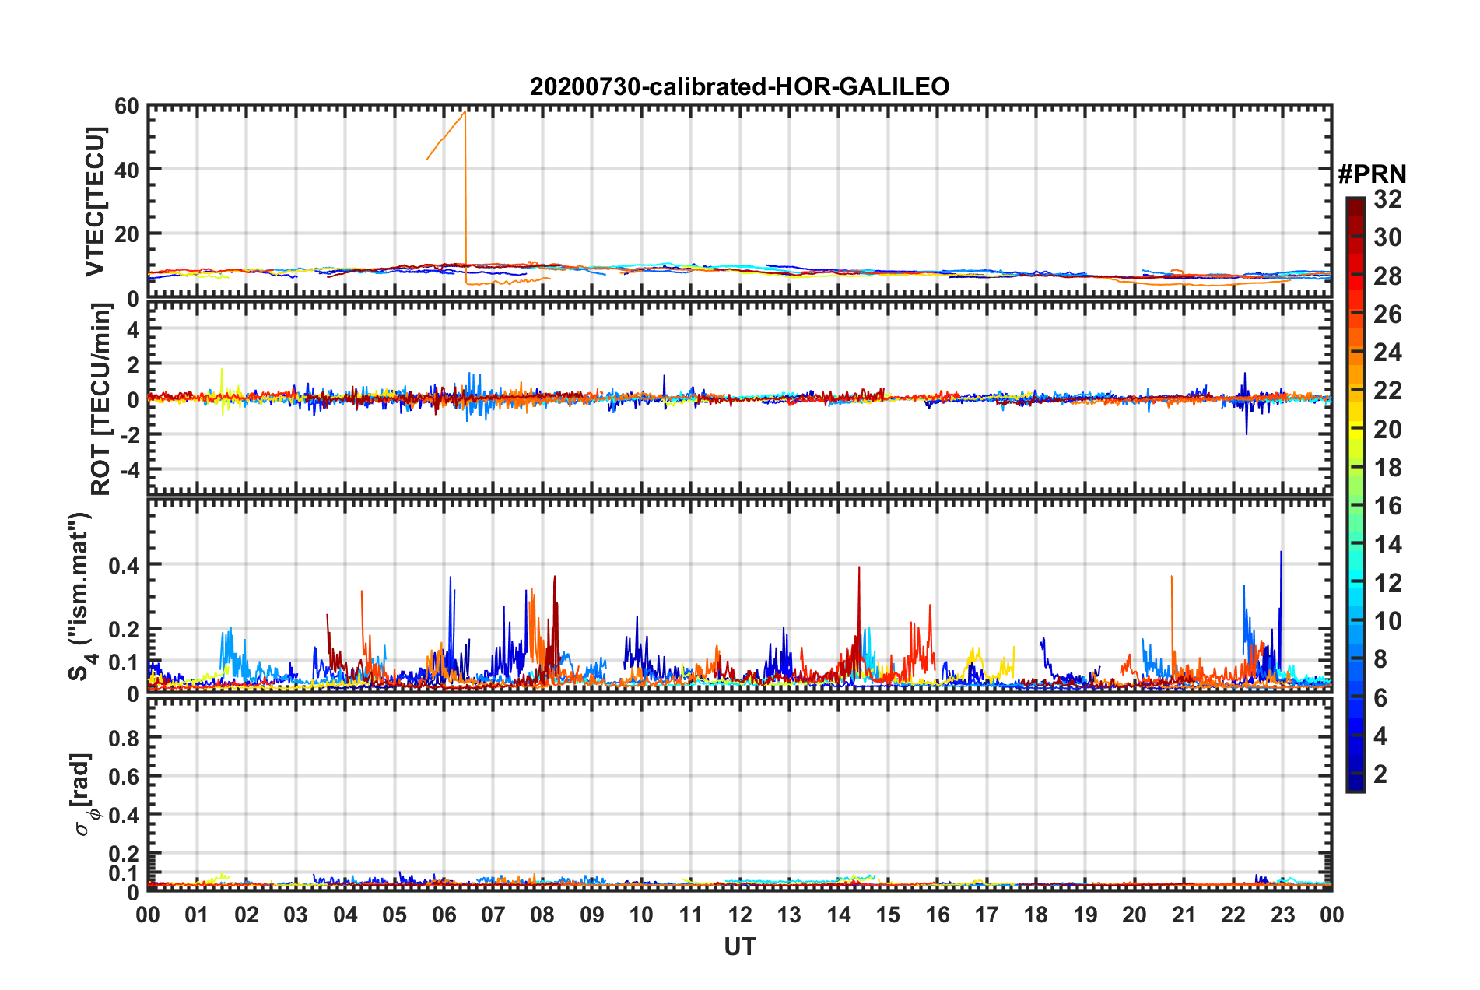
Task: Click the plot title "20200730-calibrated-HOR-GALILEO"
Action: [x=739, y=86]
